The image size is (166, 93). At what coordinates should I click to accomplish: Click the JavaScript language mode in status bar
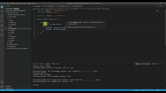pos(157,90)
